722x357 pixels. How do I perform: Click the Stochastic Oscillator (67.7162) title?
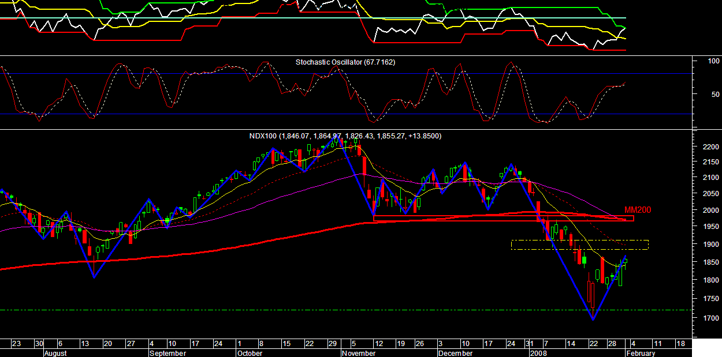coord(345,62)
